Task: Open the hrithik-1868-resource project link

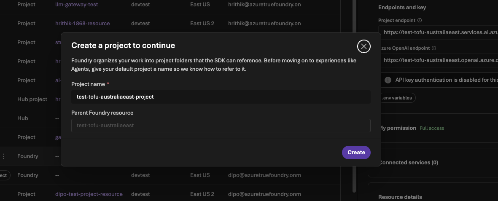Action: click(x=83, y=24)
